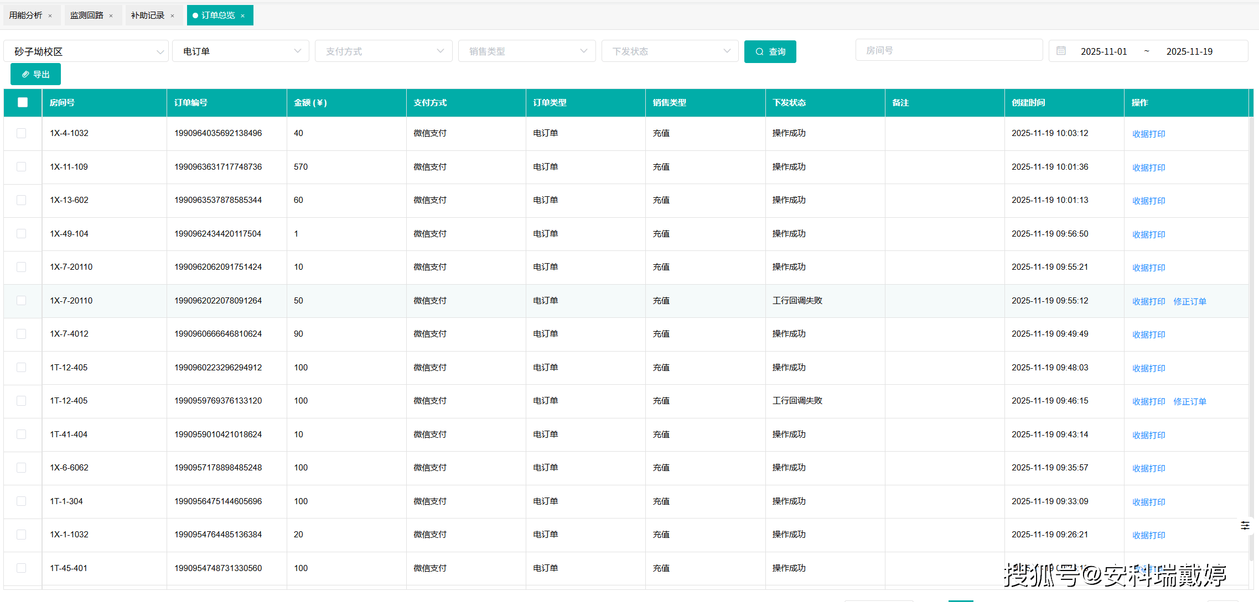Check the row for 1X-4-1032 amount 40
This screenshot has width=1259, height=602.
coord(22,133)
